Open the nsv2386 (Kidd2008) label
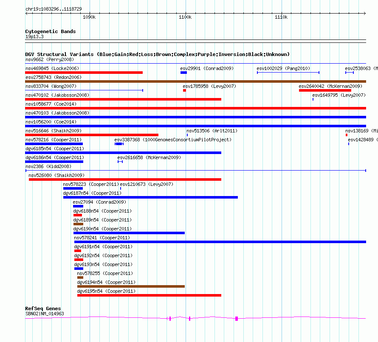378x342 pixels. pyautogui.click(x=48, y=166)
